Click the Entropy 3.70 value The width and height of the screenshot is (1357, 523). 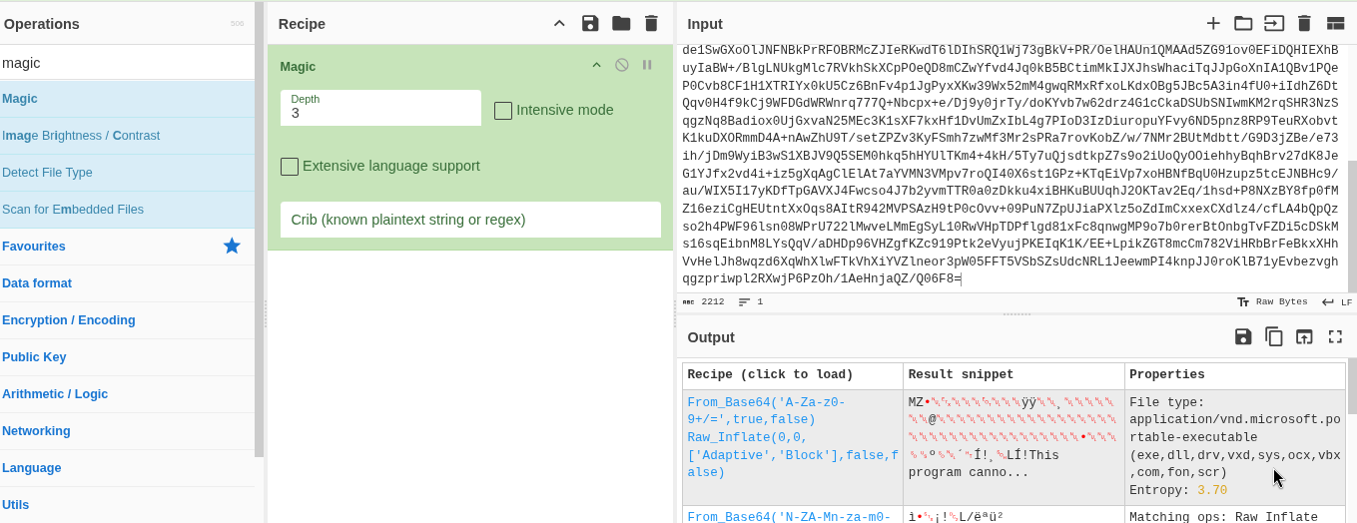1211,490
